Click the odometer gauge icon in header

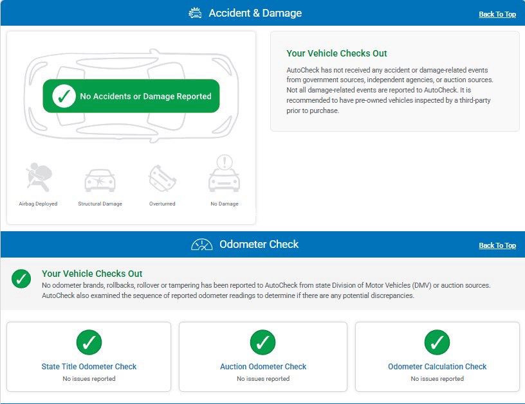click(202, 245)
